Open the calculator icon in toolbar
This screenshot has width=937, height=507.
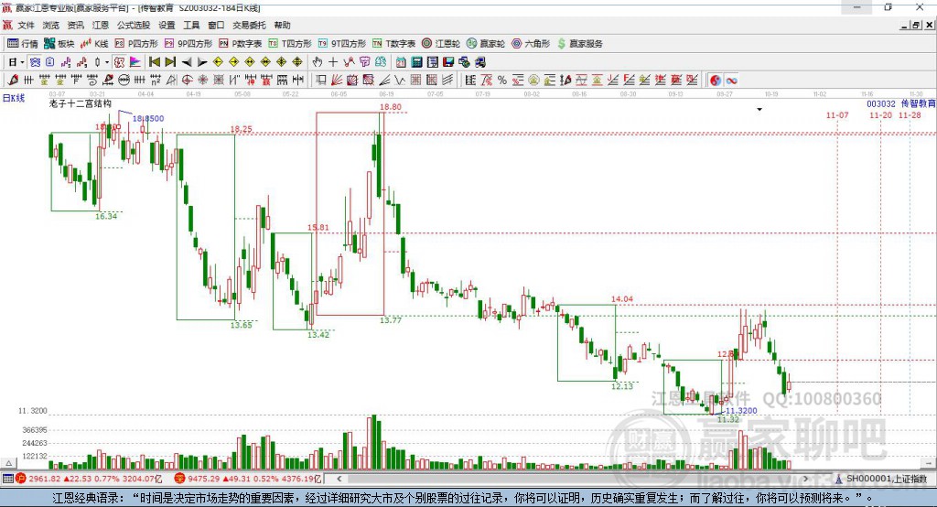tap(416, 62)
